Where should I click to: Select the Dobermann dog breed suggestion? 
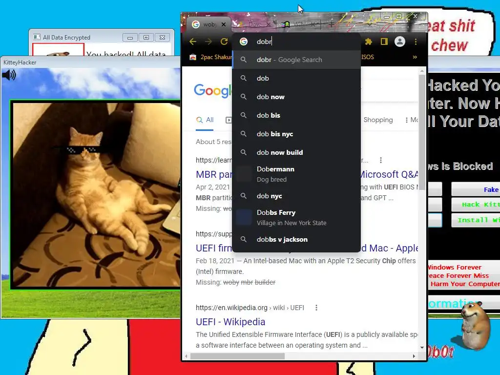(296, 174)
